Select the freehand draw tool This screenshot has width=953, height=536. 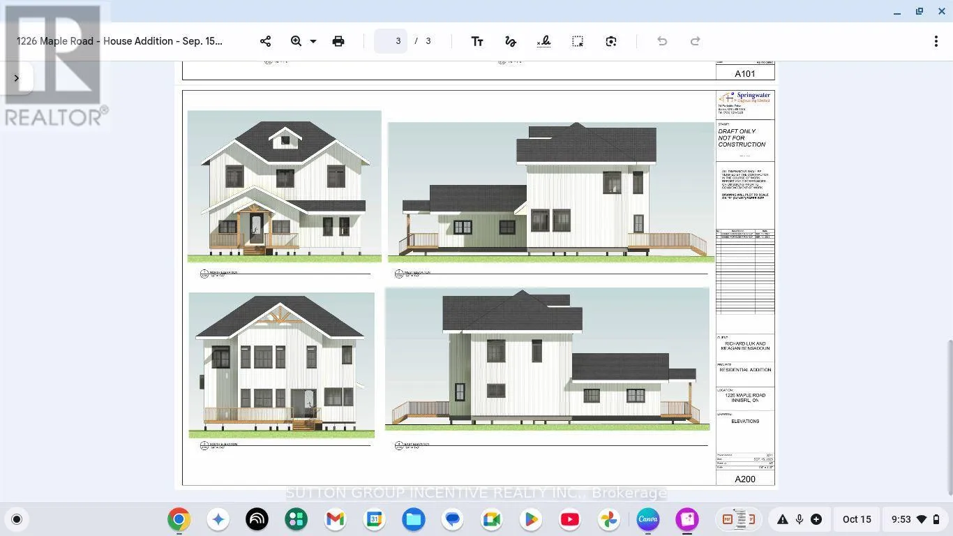511,41
